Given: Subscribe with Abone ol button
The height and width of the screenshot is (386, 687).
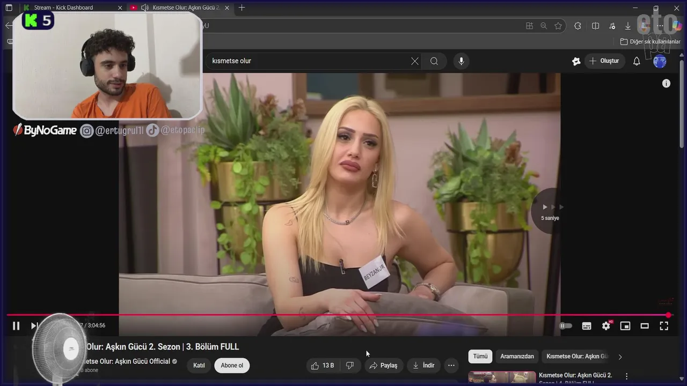Looking at the screenshot, I should pyautogui.click(x=232, y=366).
